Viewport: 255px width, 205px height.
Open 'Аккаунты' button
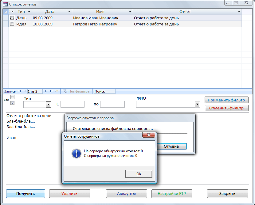tap(126, 194)
